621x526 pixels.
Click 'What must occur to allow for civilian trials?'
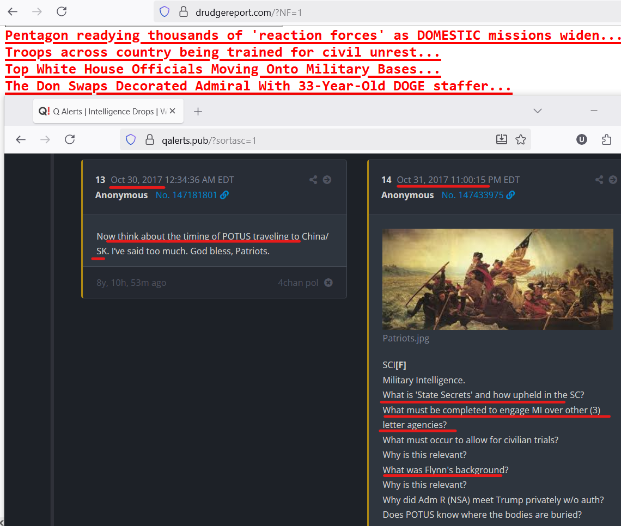click(x=471, y=440)
